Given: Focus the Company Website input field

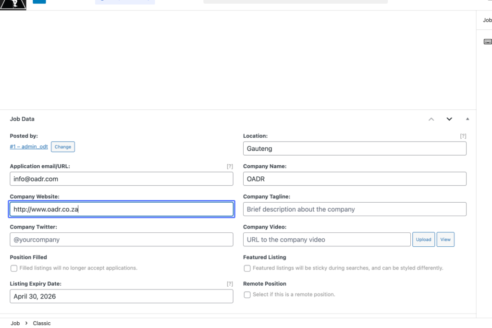Looking at the screenshot, I should tap(122, 209).
